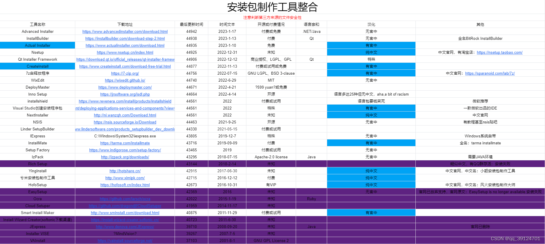Open the nsis.sourceforge.io Download link
Image resolution: width=545 pixels, height=244 pixels.
[125, 122]
